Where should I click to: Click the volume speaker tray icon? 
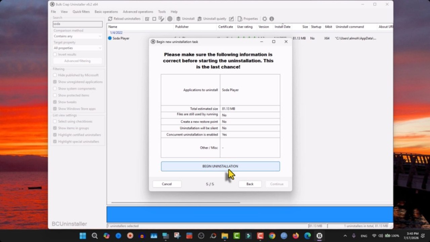pos(380,236)
